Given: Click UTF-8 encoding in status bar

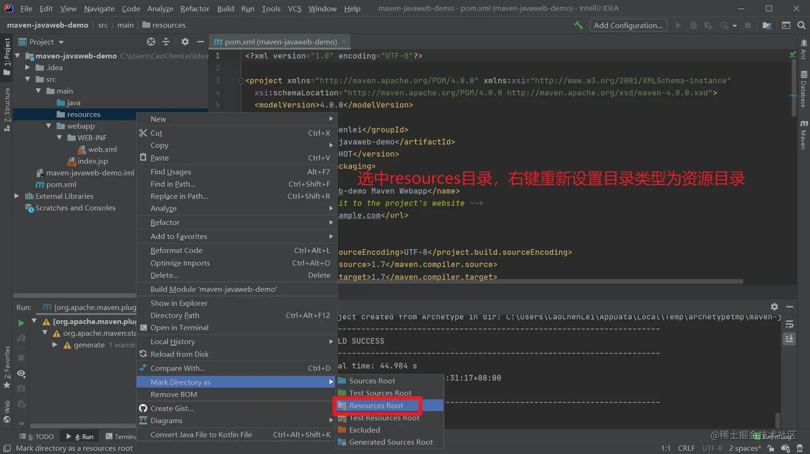Looking at the screenshot, I should pyautogui.click(x=712, y=448).
